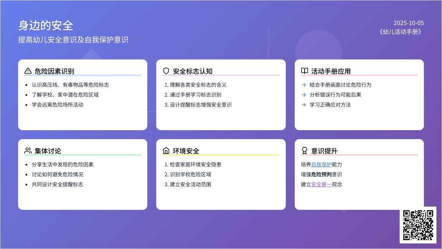Click the bold 危险预判 text
The image size is (442, 249).
coord(321,174)
